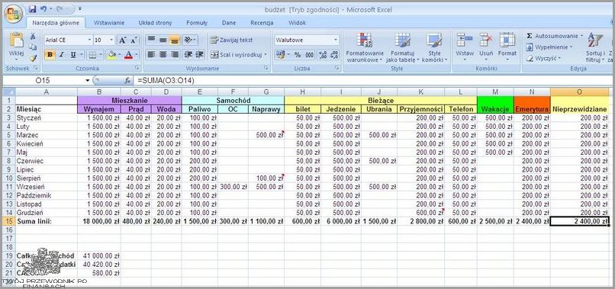Undo the last action
Viewport: 615px width, 289px height.
(43, 8)
